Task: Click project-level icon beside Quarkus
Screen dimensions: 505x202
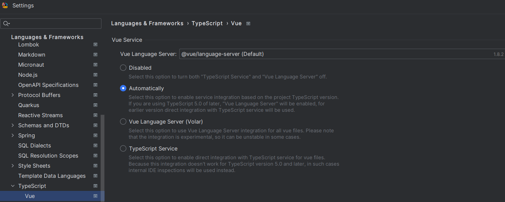Action: point(95,105)
